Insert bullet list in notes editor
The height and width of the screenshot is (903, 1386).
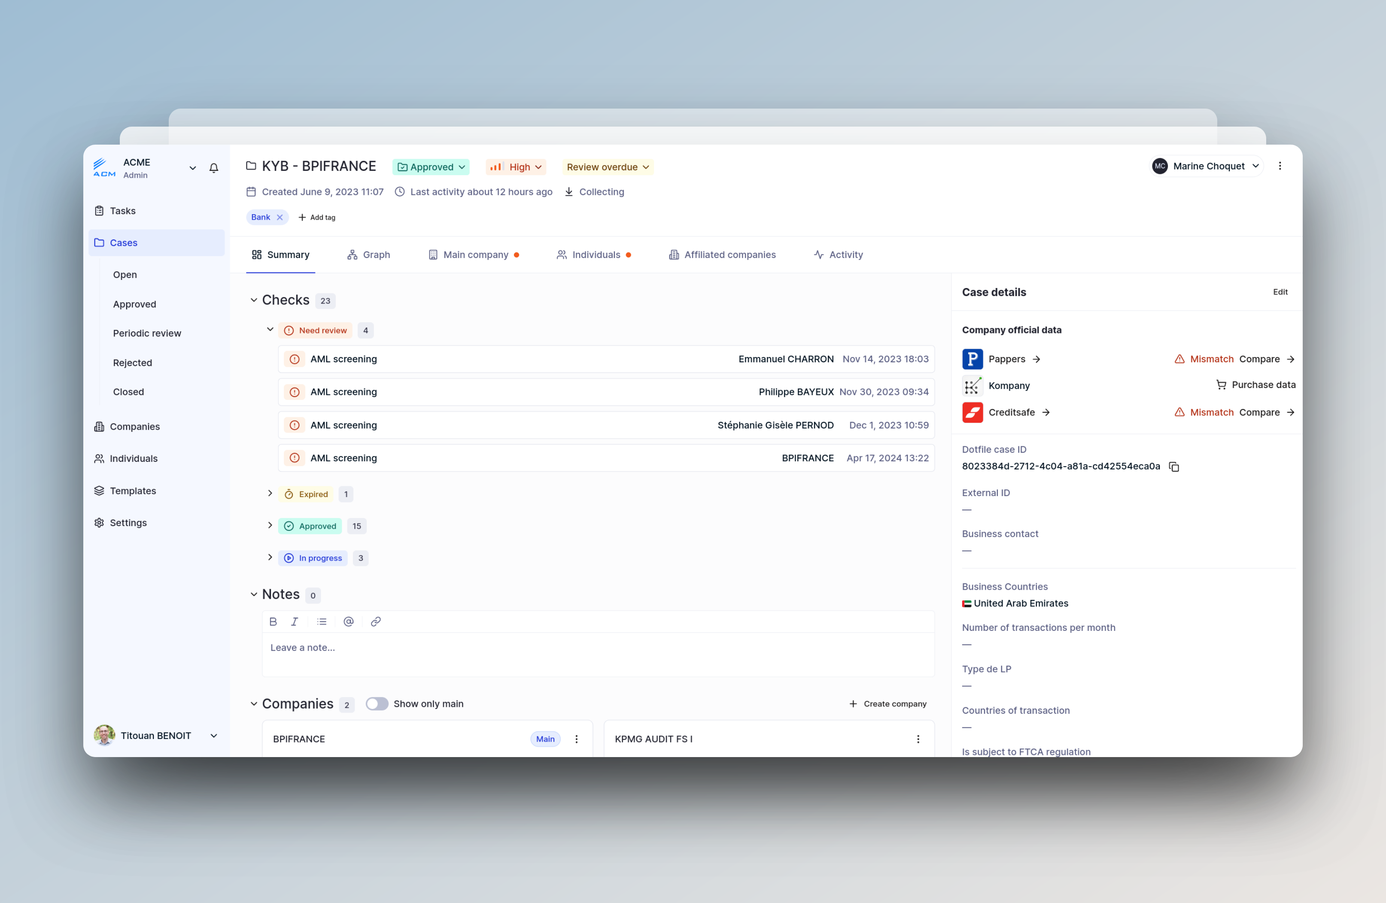coord(322,622)
